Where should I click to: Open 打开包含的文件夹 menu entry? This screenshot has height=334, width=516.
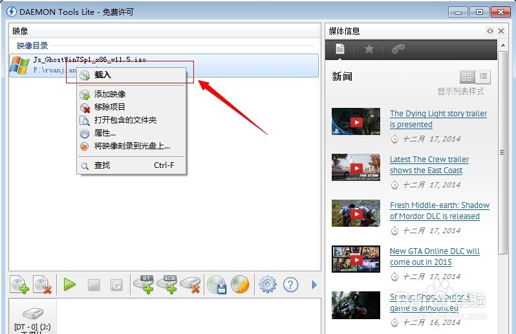tap(131, 120)
